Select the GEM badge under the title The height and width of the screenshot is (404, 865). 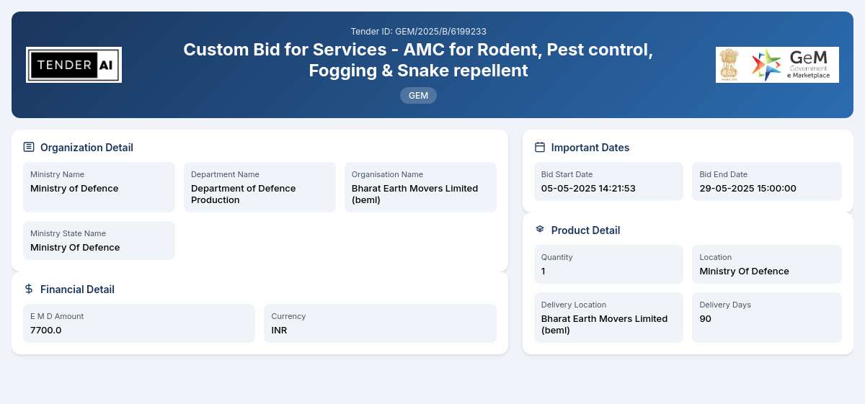[418, 95]
